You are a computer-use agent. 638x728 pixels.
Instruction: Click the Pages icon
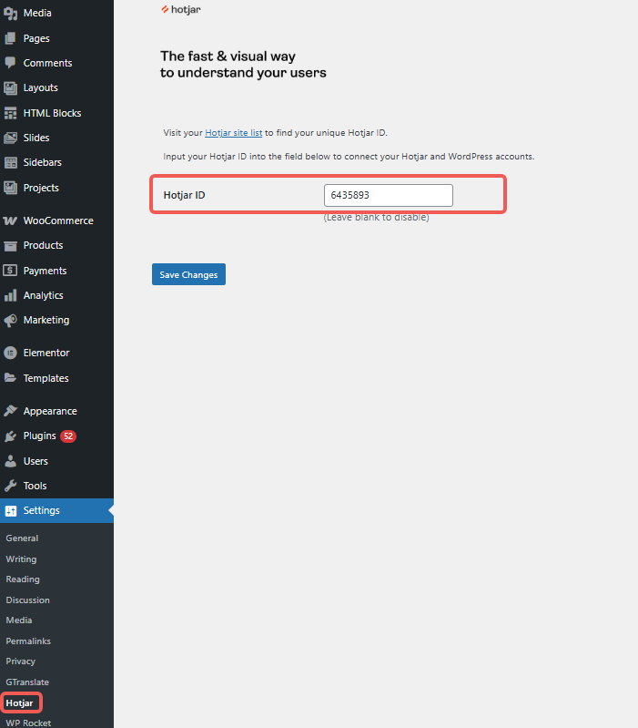coord(10,38)
